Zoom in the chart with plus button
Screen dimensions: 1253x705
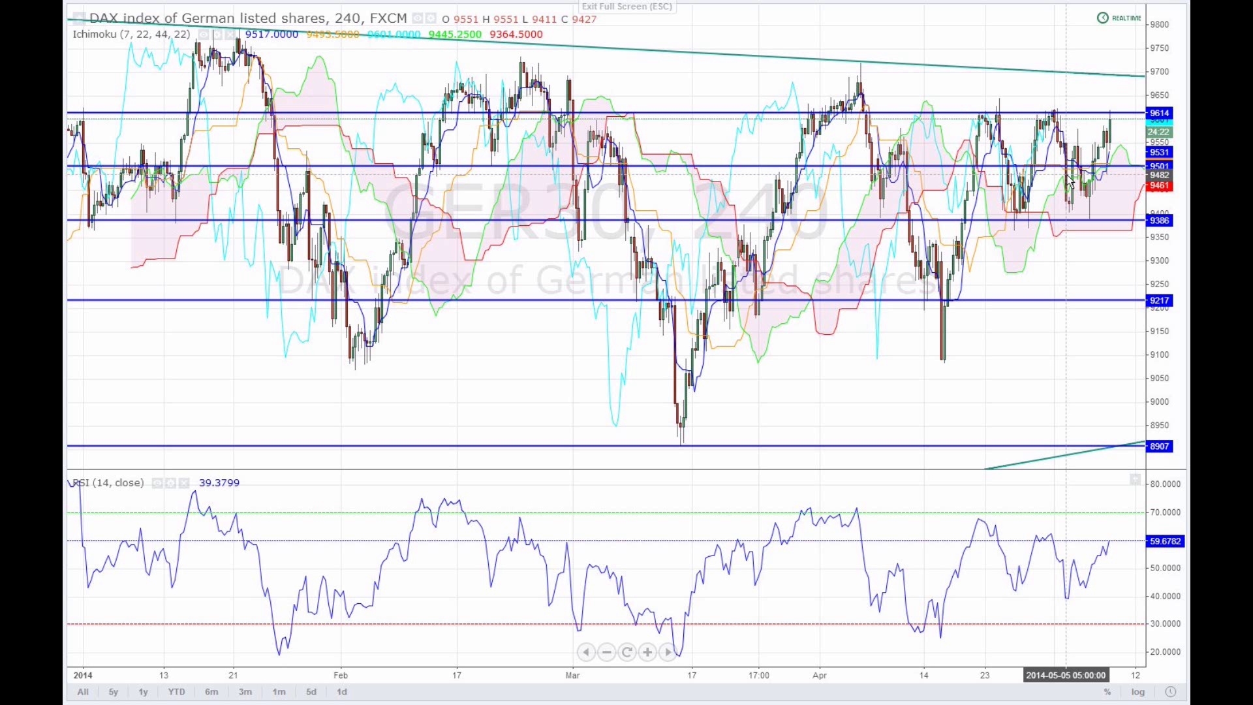click(x=647, y=652)
